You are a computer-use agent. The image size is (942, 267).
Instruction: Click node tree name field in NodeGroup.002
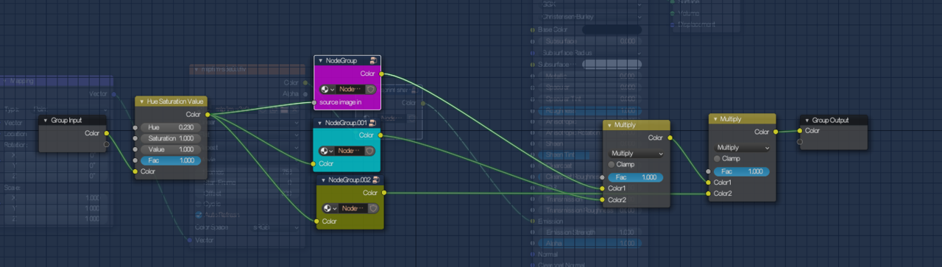point(354,208)
